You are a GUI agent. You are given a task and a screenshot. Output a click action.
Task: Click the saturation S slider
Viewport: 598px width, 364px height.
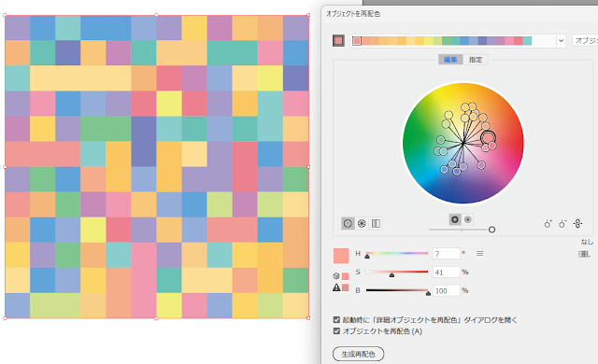(396, 272)
